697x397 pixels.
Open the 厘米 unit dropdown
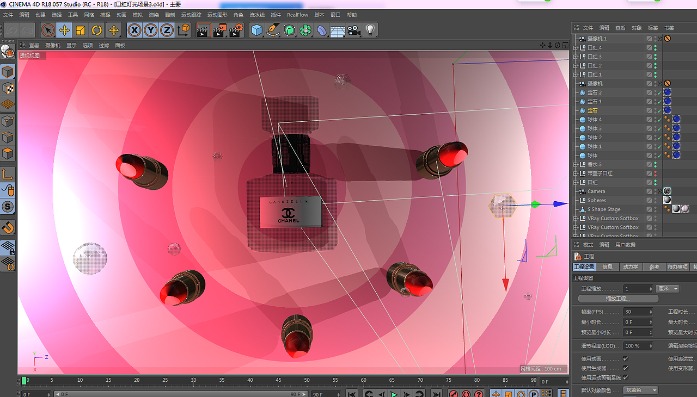coord(668,289)
